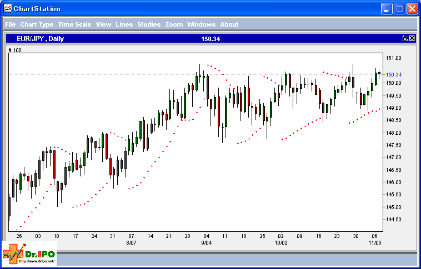This screenshot has width=421, height=269.
Task: Click the blue 150.34 current price label
Action: (394, 74)
